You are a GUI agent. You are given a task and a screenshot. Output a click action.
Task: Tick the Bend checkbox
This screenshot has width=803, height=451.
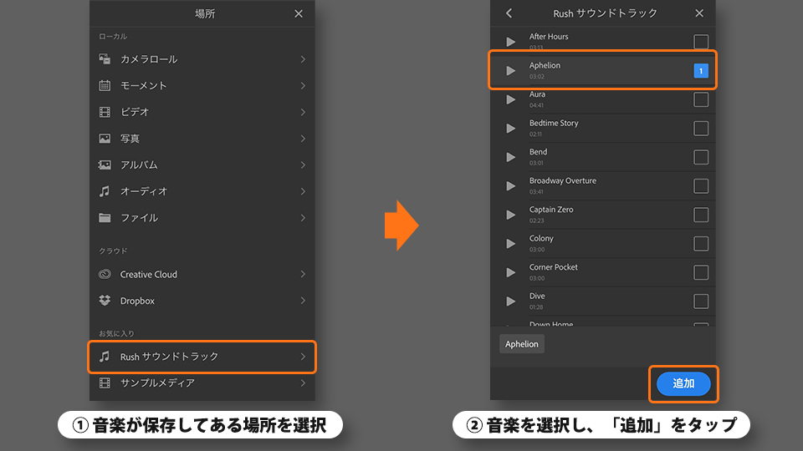click(x=701, y=157)
